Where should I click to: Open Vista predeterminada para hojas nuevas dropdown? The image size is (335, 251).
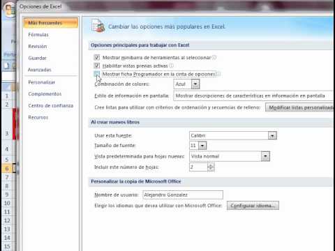[265, 156]
